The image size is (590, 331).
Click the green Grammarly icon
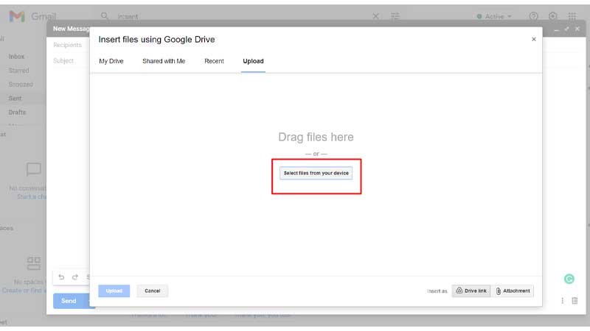(569, 279)
